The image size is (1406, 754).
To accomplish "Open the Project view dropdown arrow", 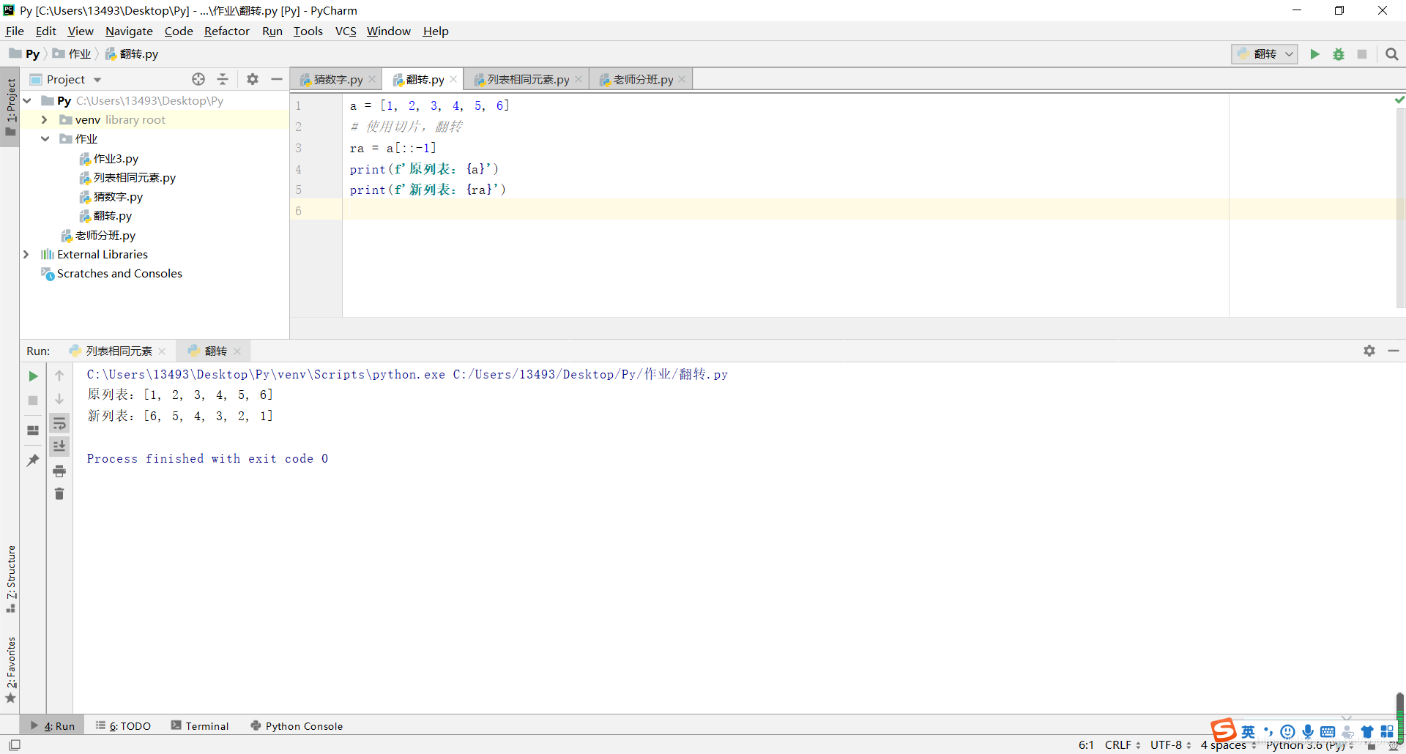I will point(97,80).
